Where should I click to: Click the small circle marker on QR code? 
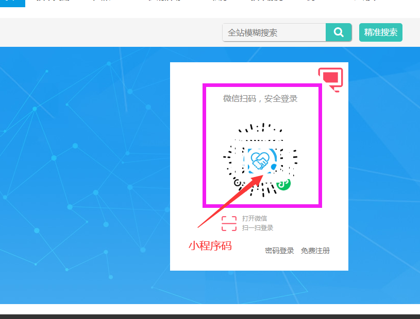[238, 183]
